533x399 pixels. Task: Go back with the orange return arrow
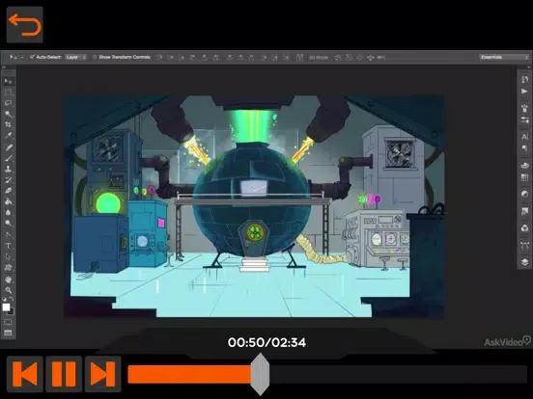coord(25,25)
